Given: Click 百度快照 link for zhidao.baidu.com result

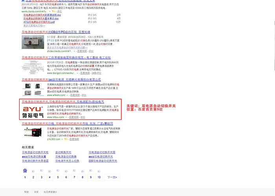Looking at the screenshot, I should click(x=82, y=51).
